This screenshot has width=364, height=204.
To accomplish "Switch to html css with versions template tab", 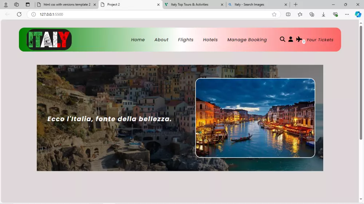I will click(67, 4).
